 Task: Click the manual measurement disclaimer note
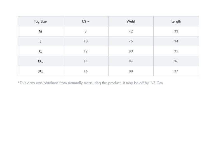[90, 83]
